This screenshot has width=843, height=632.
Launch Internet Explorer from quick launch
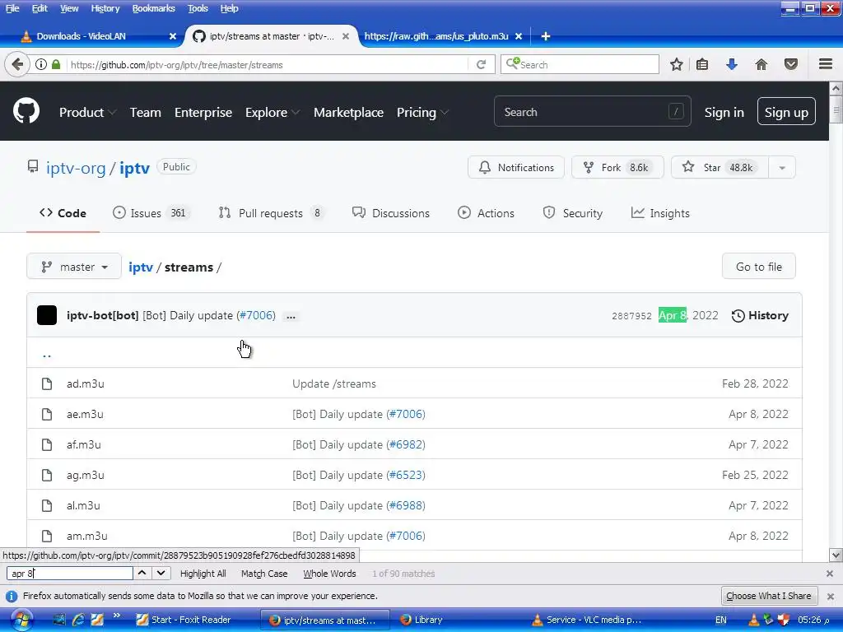(78, 620)
